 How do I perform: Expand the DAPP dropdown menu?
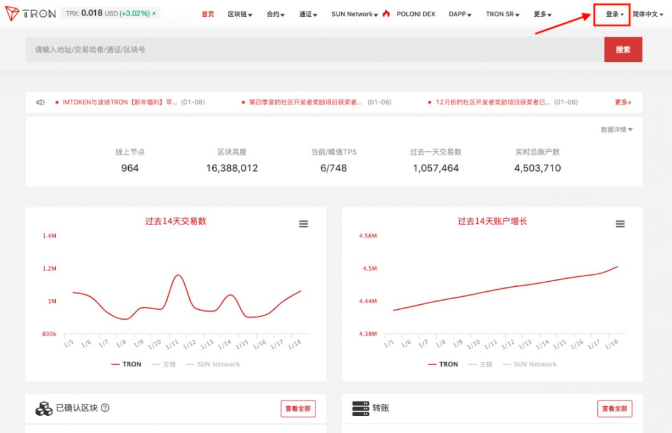(460, 14)
